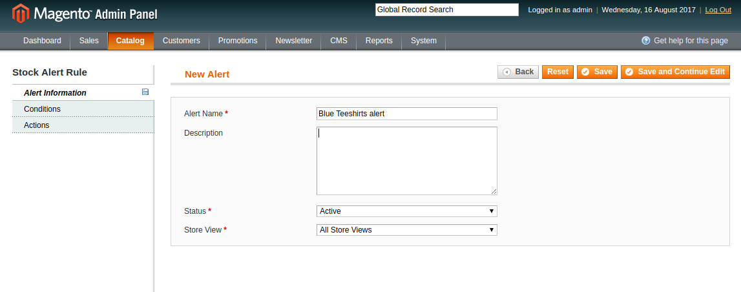
Task: Click the help question mark icon
Action: [x=645, y=41]
